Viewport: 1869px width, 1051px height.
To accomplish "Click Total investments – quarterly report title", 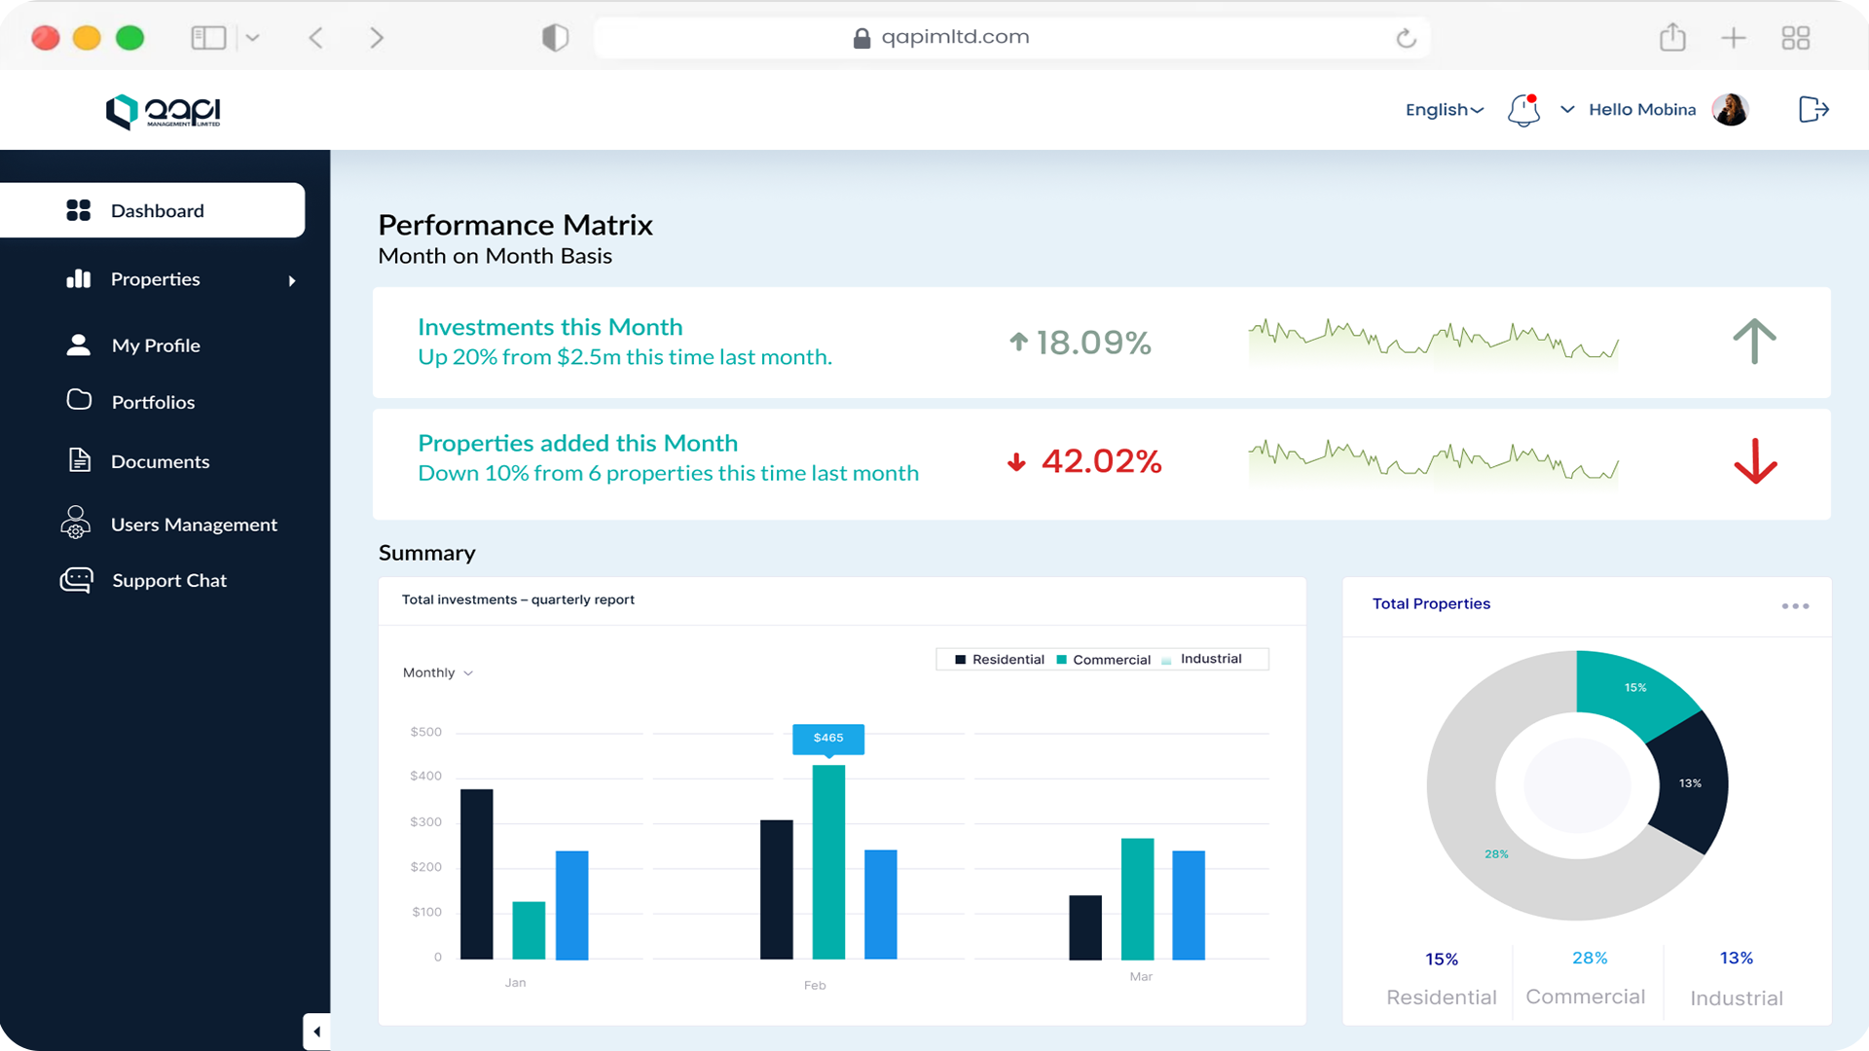I will tap(518, 599).
